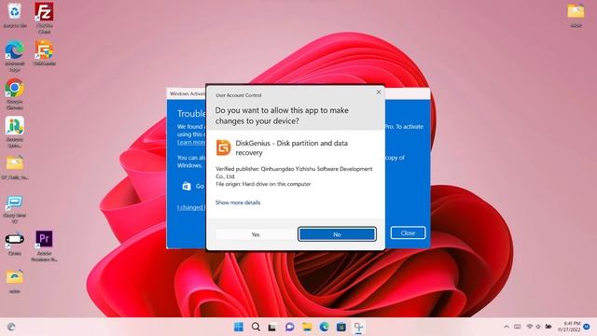This screenshot has height=336, width=597.
Task: Open Microsoft Store from the taskbar
Action: pyautogui.click(x=341, y=327)
